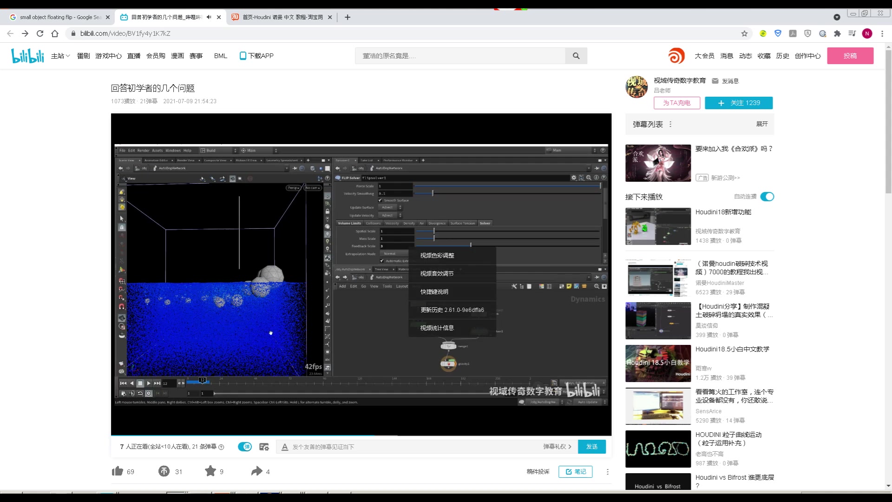This screenshot has height=502, width=892.
Task: Send danmaku with 发送 button
Action: coord(592,447)
